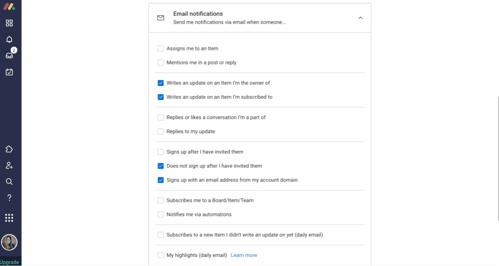Disable 'Does not sign up after I have invited them'
Image resolution: width=499 pixels, height=266 pixels.
[161, 166]
